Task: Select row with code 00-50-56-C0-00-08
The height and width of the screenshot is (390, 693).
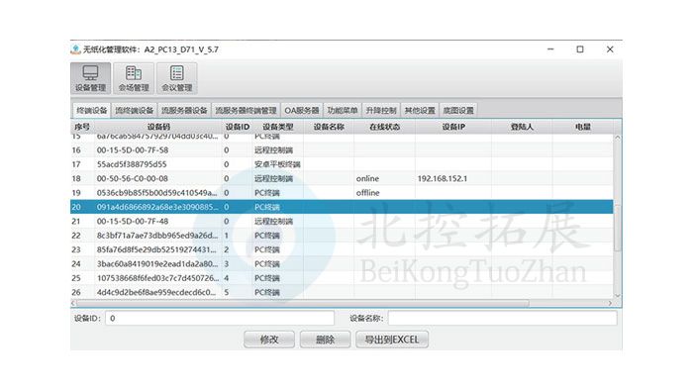Action: click(x=342, y=178)
